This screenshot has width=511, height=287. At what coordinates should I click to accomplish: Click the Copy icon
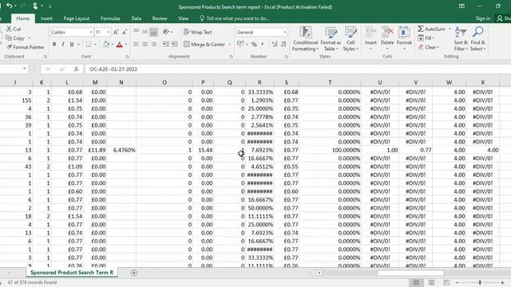point(9,38)
